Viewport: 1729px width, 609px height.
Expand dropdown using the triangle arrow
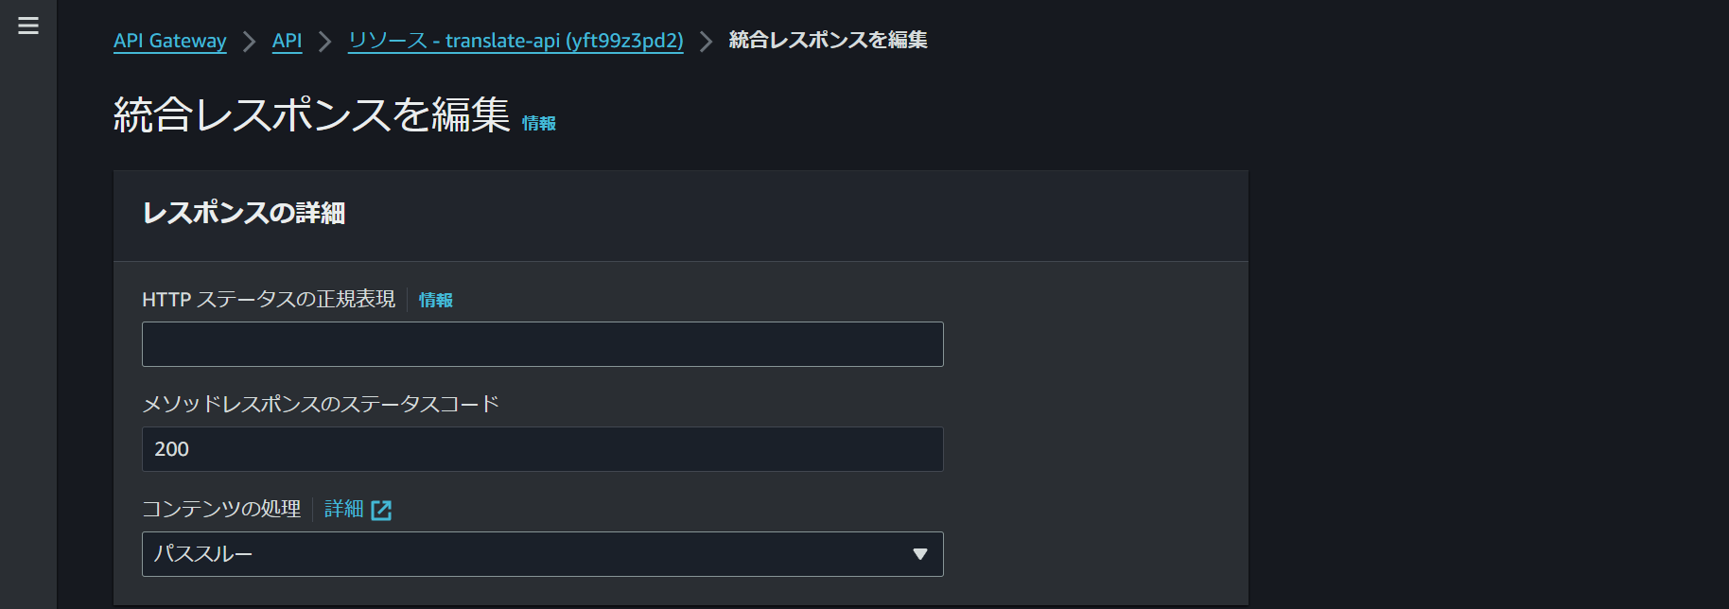point(920,554)
